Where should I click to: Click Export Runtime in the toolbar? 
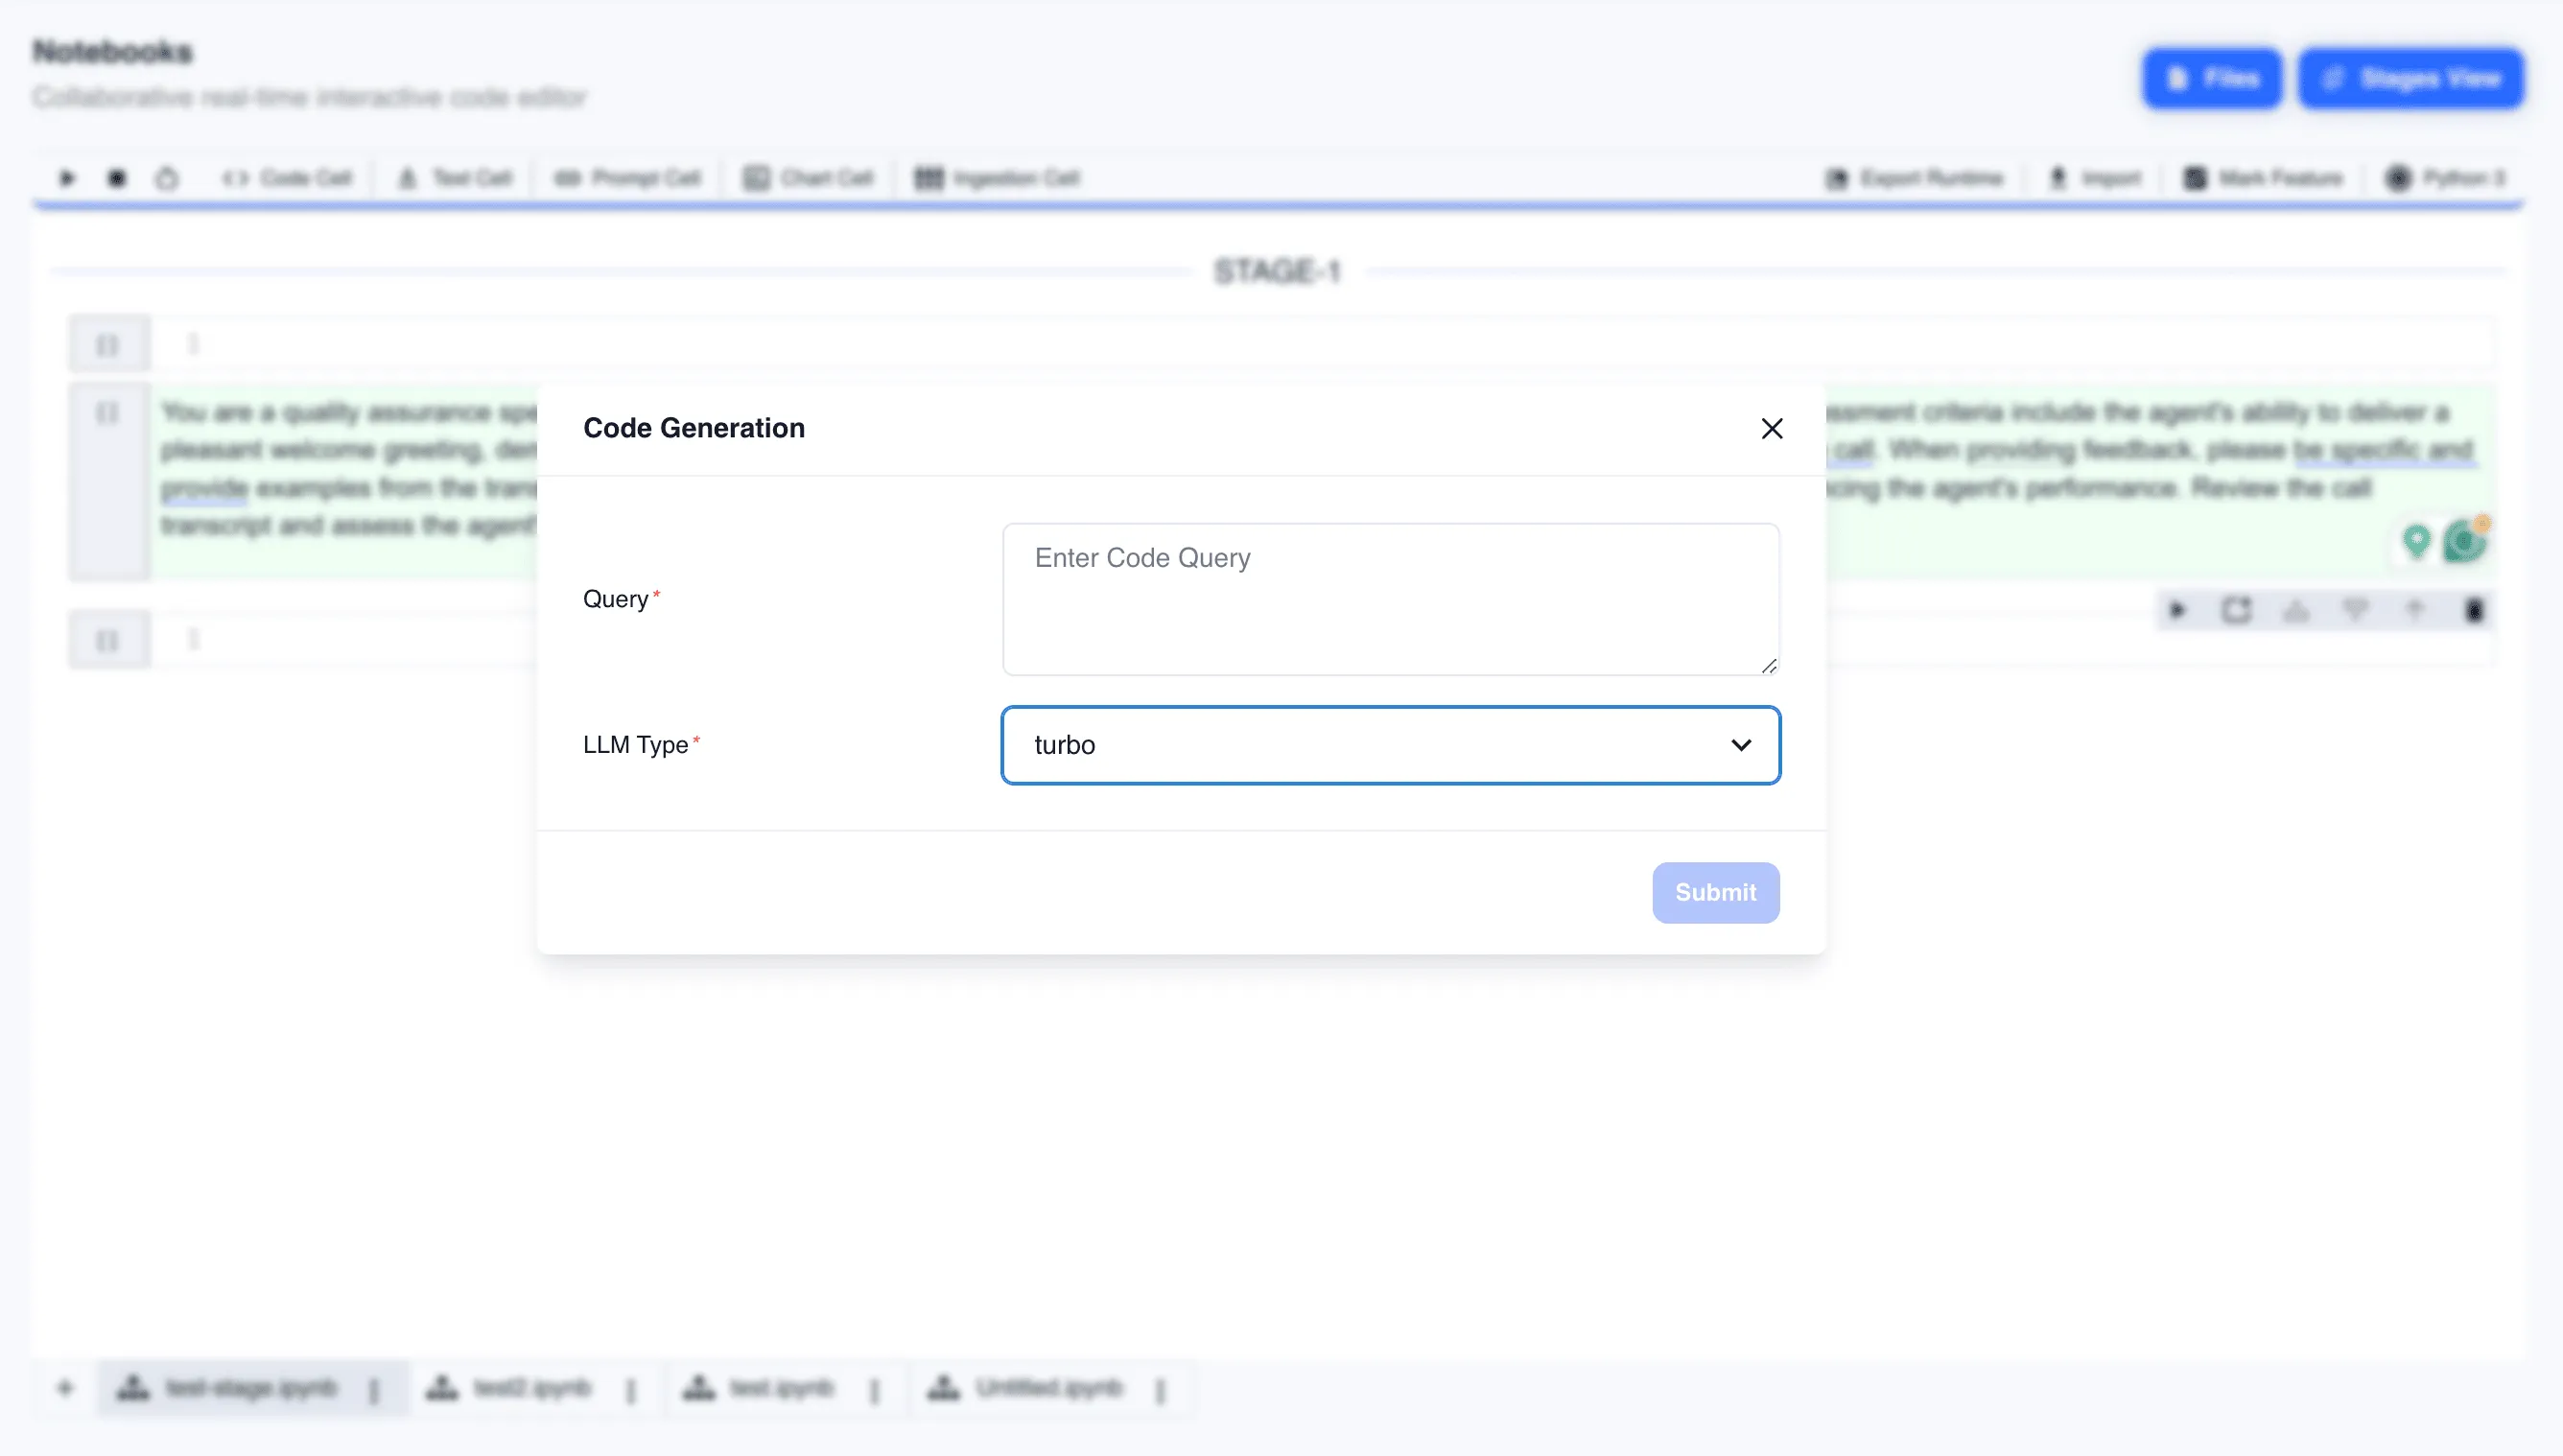pyautogui.click(x=1914, y=178)
